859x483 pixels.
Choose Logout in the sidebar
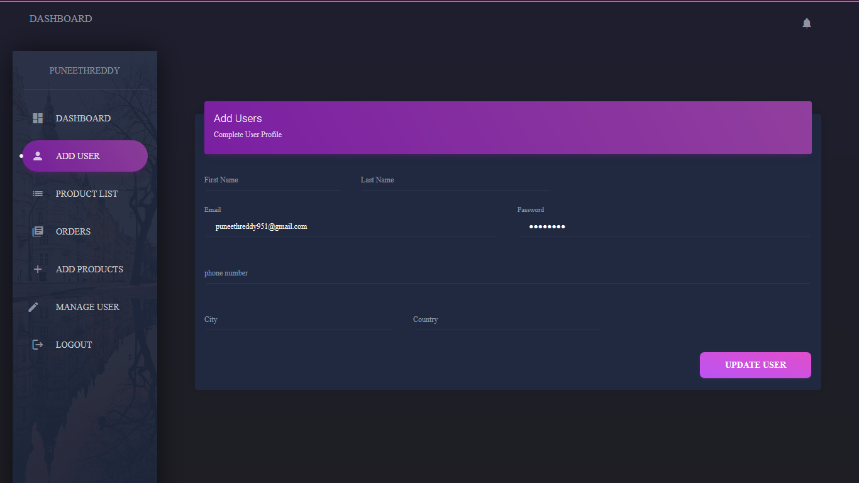85,345
